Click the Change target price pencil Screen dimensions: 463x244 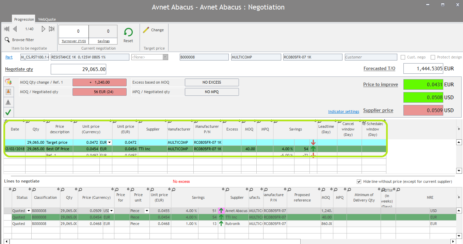pos(146,30)
